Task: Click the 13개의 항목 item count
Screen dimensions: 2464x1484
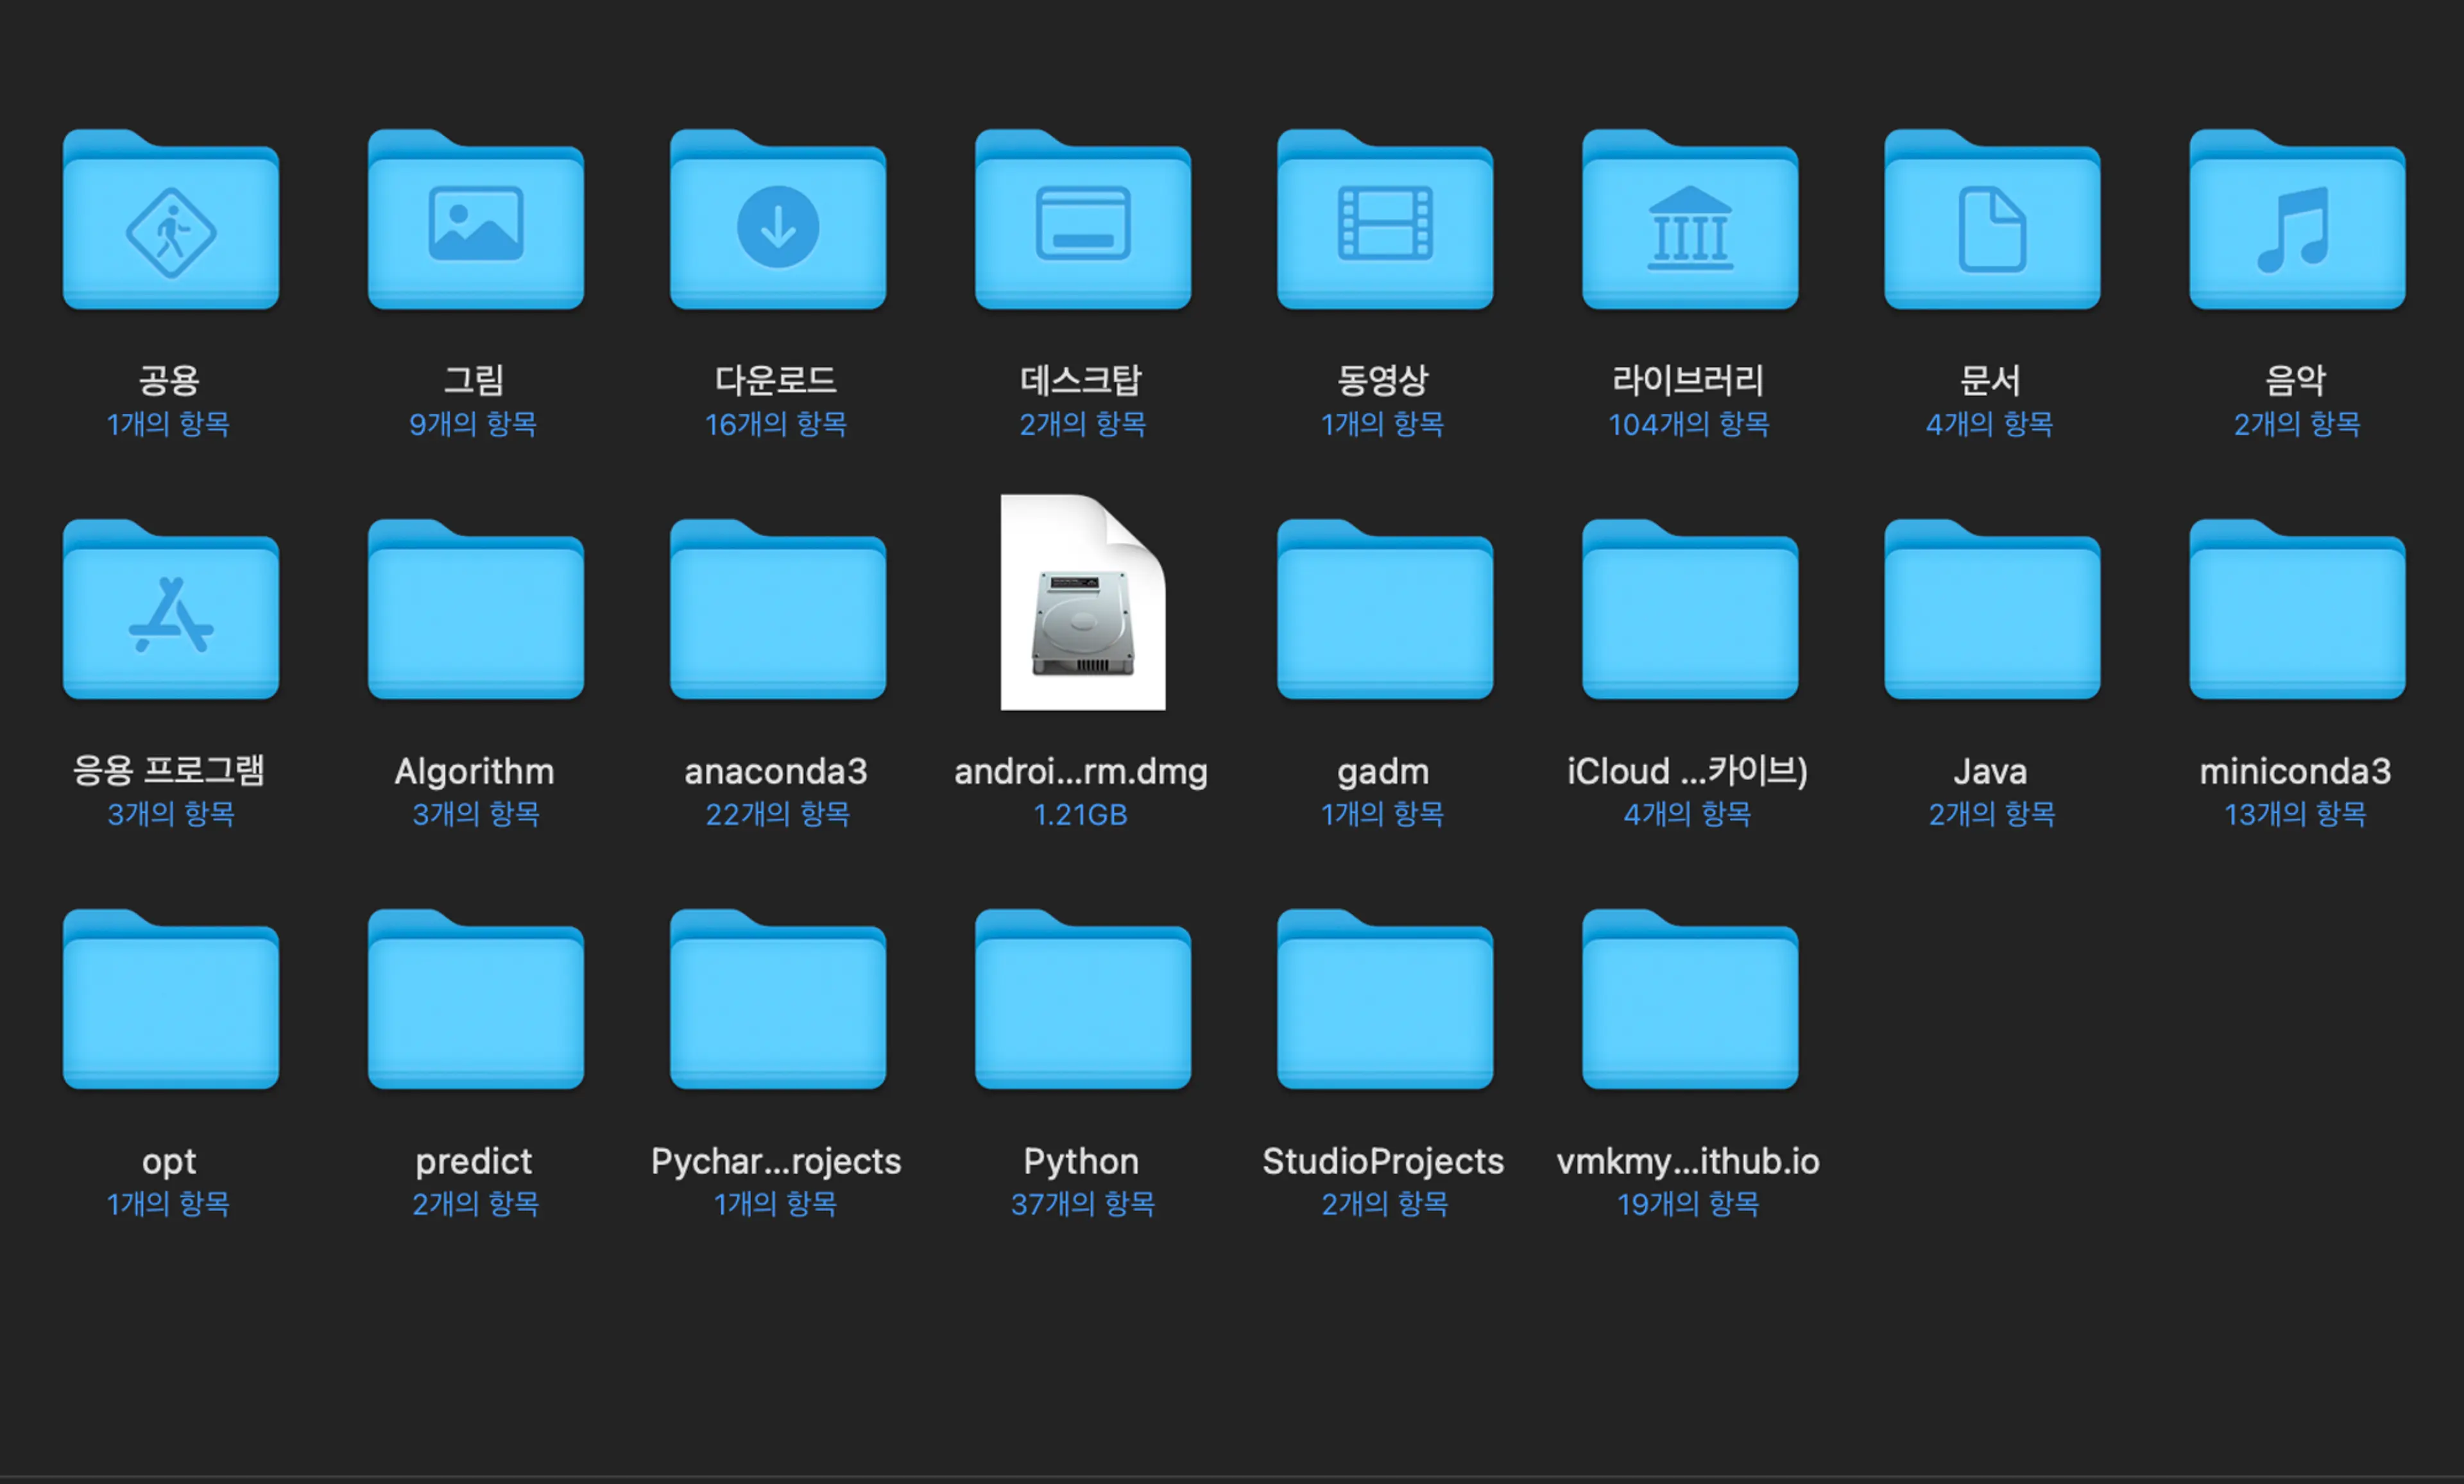Action: pyautogui.click(x=2295, y=814)
